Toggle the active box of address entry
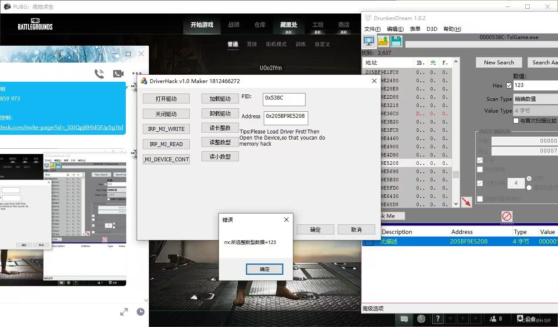558x327 pixels. pos(369,241)
